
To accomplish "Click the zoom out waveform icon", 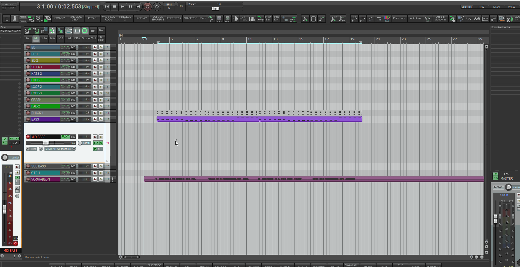I will [354, 19].
